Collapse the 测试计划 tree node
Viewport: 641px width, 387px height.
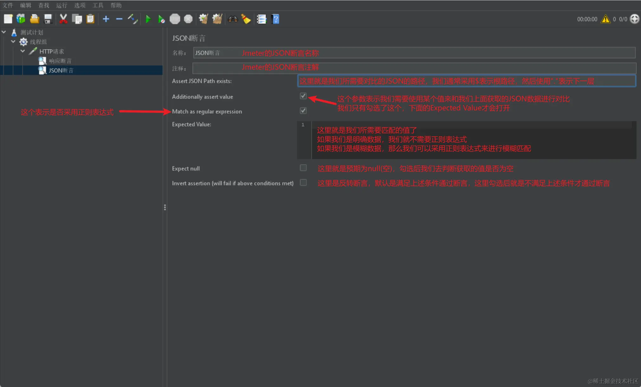coord(4,32)
